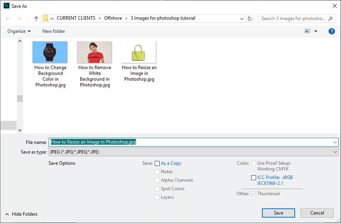
Task: Select the green handbag image file
Action: [x=139, y=52]
